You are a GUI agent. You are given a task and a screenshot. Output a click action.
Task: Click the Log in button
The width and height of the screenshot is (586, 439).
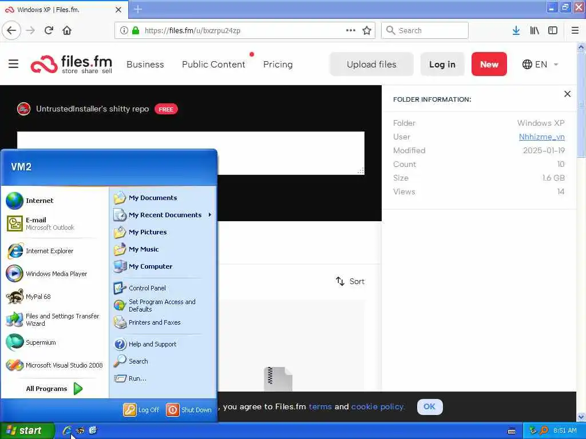point(442,64)
